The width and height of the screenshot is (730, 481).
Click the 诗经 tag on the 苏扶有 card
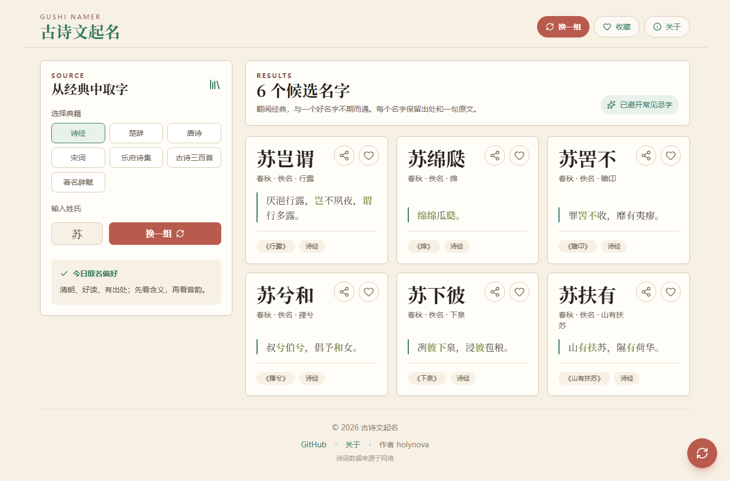click(x=627, y=378)
